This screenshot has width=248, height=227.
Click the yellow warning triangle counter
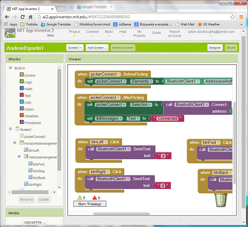point(81,198)
